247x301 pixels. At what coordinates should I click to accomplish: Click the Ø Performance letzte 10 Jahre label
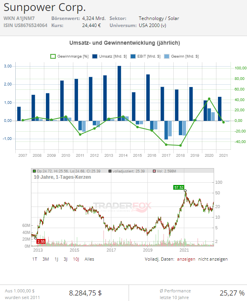pos(175,294)
